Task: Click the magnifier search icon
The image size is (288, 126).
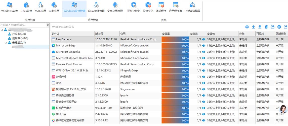Action: click(x=48, y=25)
